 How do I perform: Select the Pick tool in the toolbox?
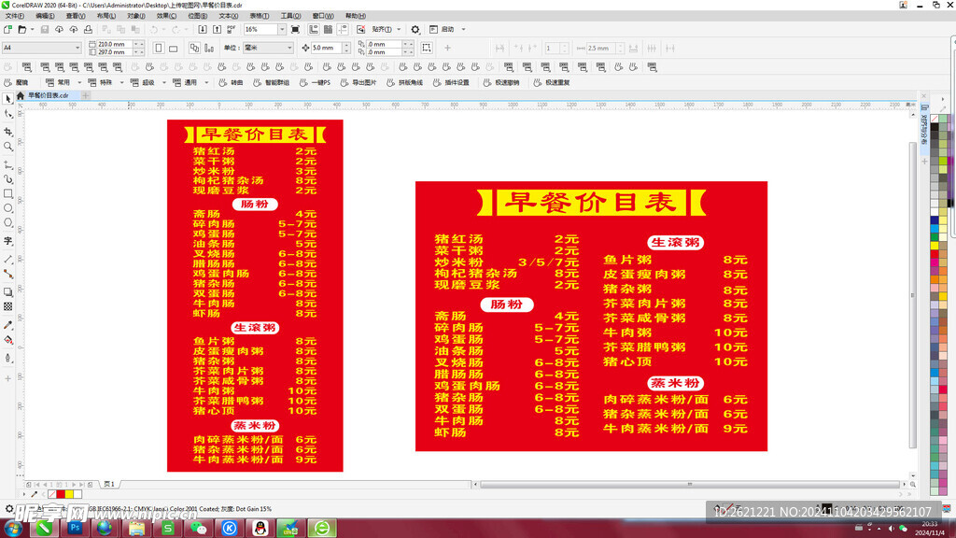coord(8,99)
